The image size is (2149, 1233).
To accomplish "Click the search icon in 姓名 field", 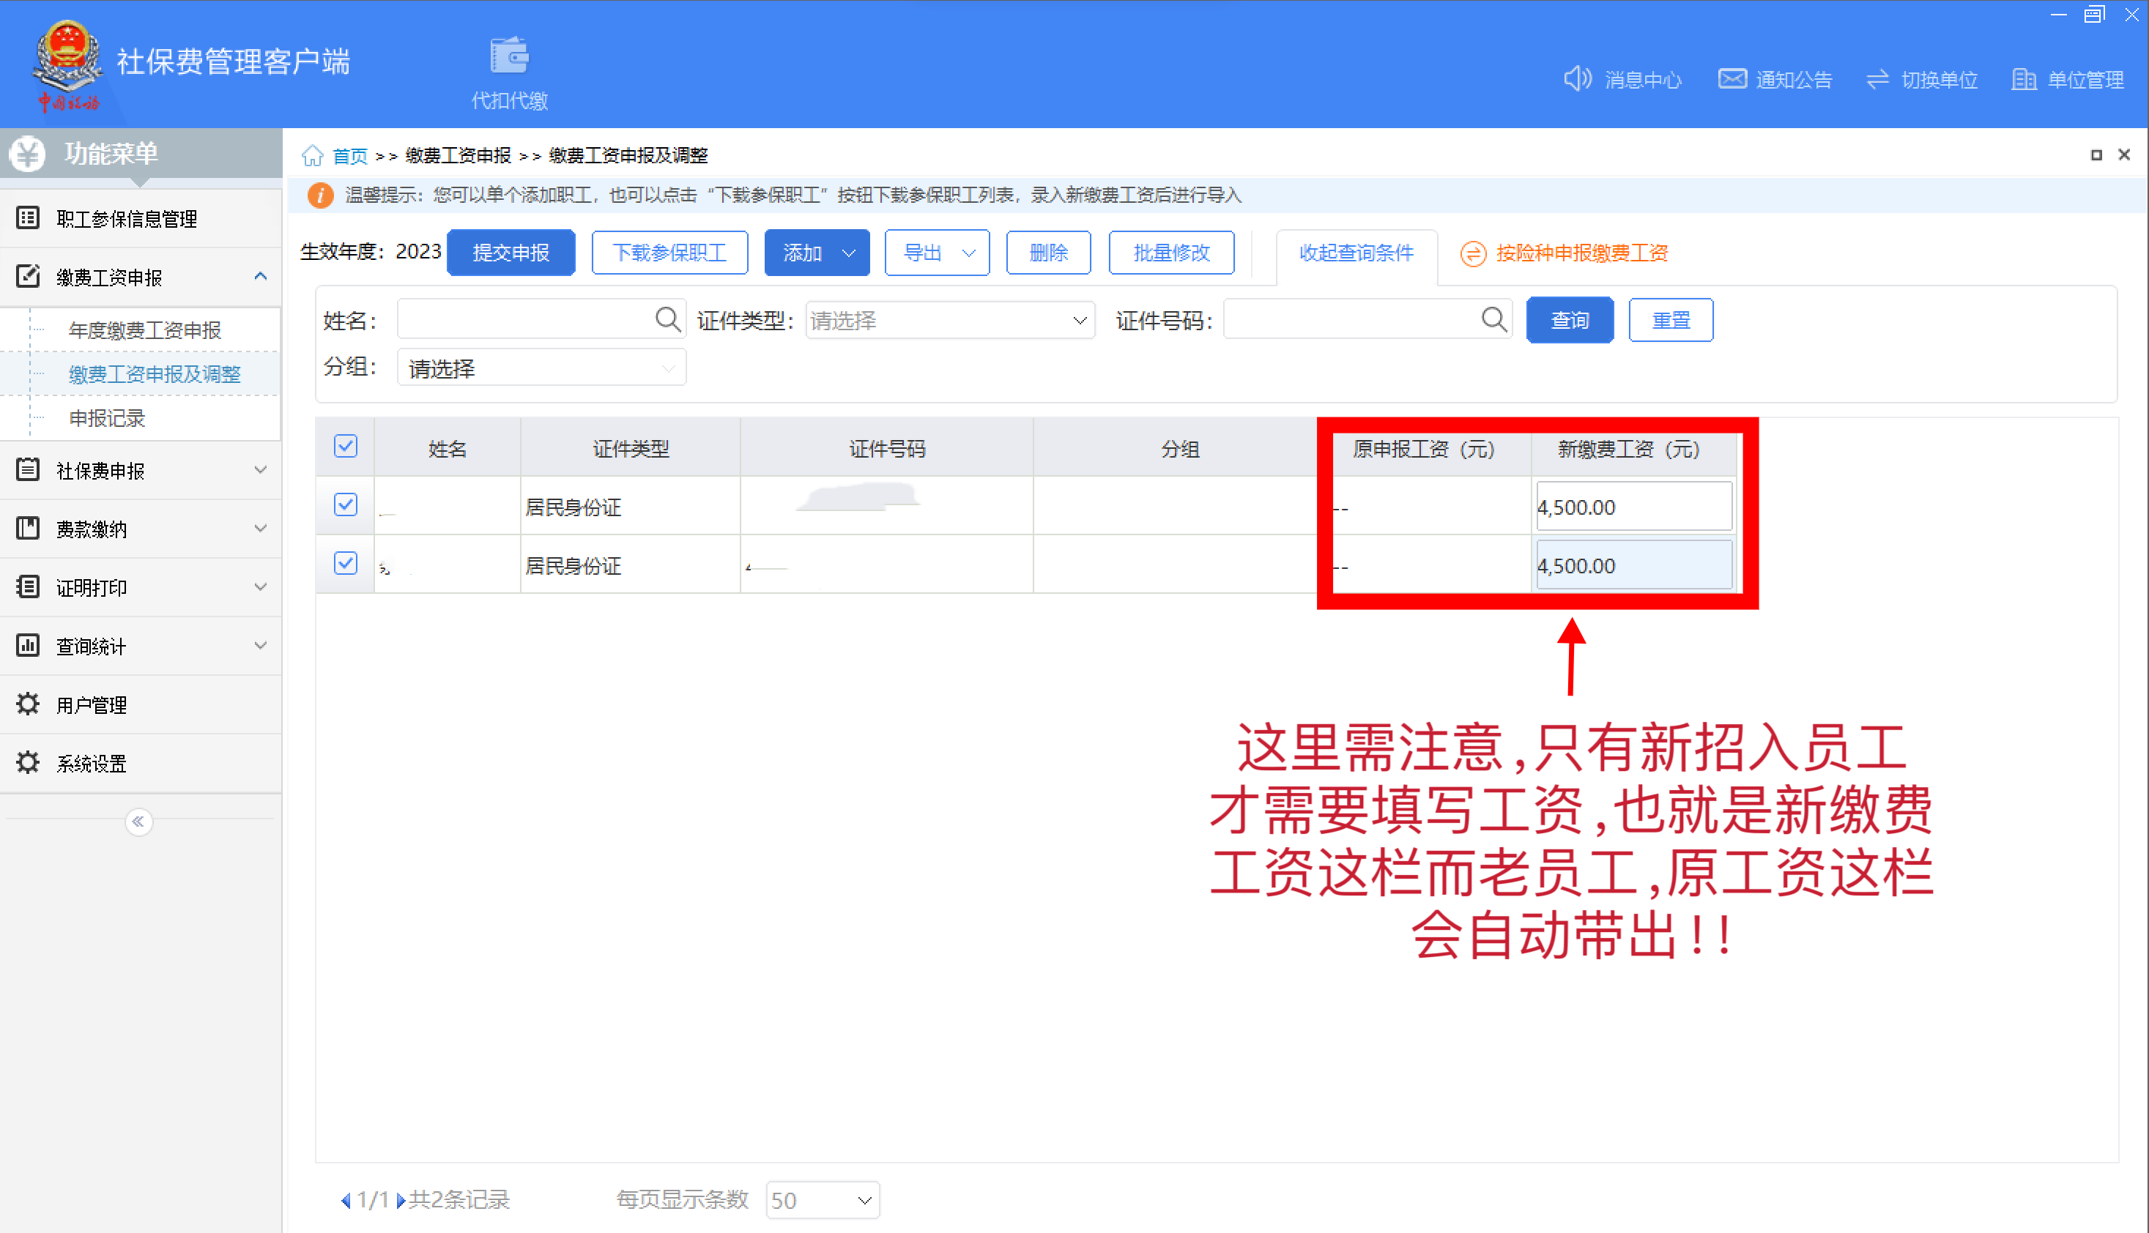I will [667, 319].
